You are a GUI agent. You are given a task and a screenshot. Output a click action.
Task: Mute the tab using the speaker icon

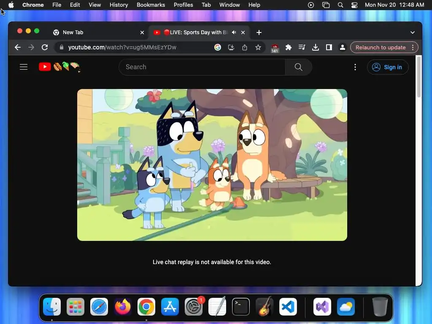(234, 32)
